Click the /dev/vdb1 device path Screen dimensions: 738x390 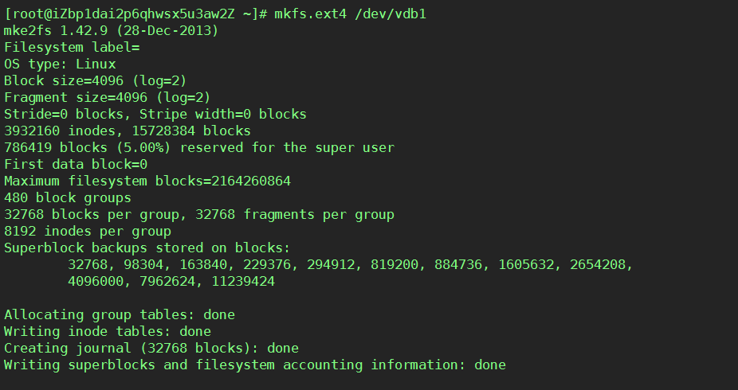click(x=391, y=14)
